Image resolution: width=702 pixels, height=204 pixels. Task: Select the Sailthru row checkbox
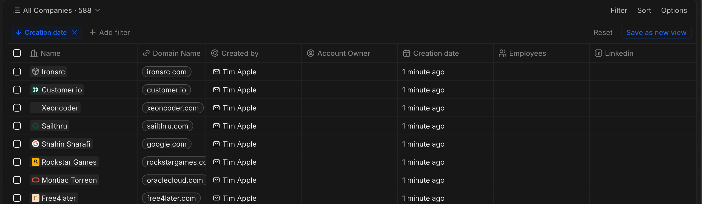click(17, 126)
